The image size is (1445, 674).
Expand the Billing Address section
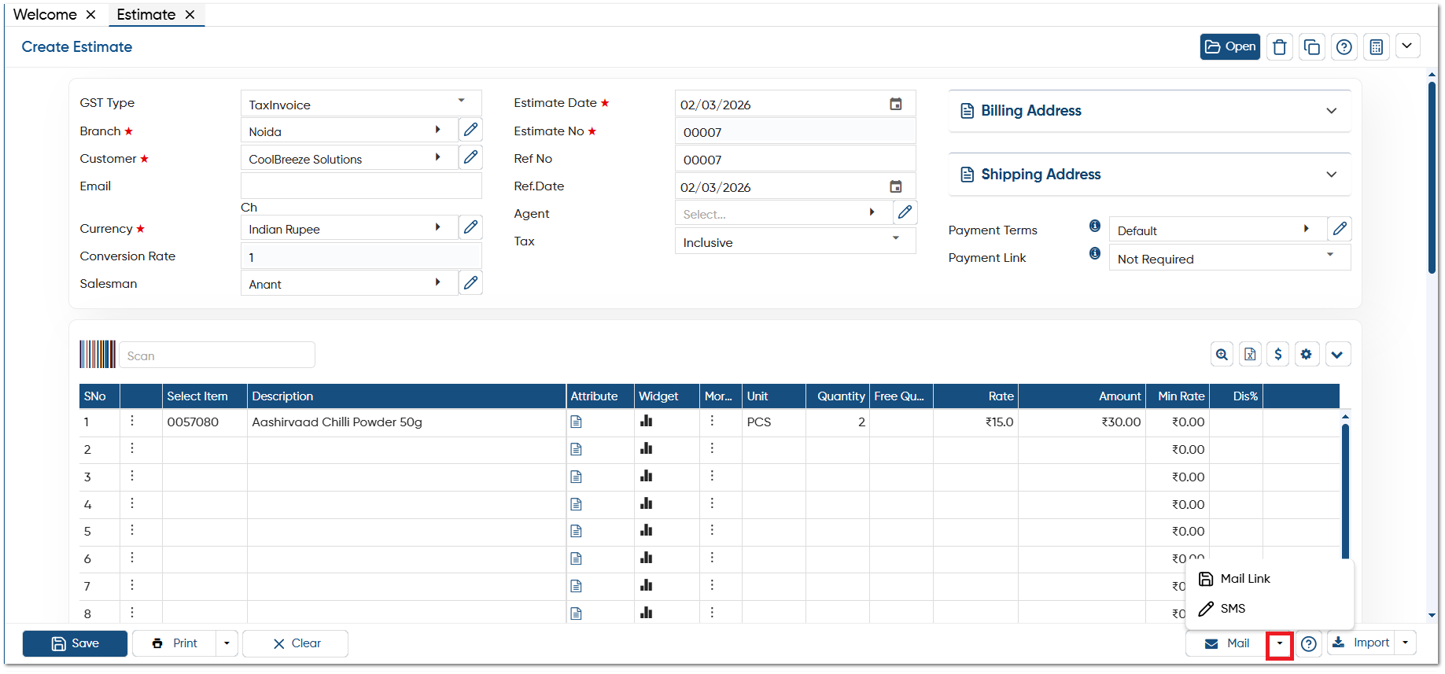[1149, 111]
